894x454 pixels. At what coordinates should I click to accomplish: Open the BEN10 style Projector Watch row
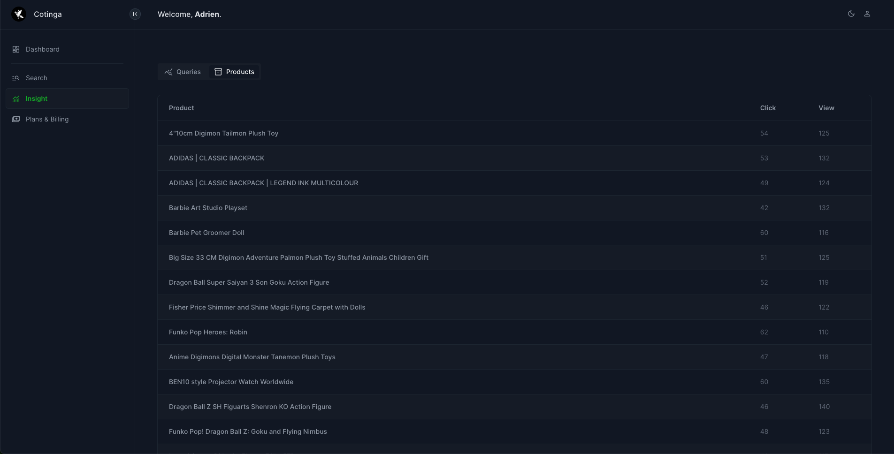[514, 382]
